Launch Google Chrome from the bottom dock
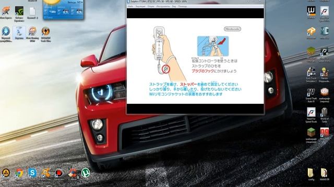This screenshot has height=187, width=334. pyautogui.click(x=19, y=173)
